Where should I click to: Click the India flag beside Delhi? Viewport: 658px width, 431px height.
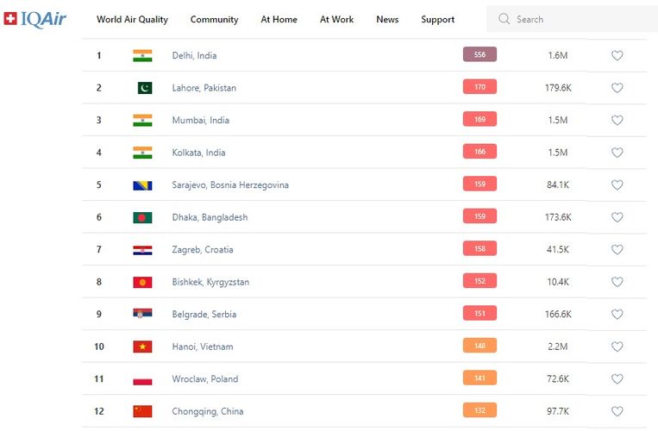pos(142,55)
